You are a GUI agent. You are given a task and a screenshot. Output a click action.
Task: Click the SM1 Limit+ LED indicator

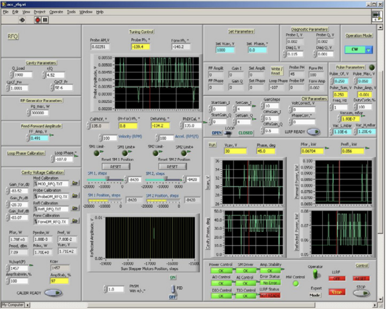point(125,153)
